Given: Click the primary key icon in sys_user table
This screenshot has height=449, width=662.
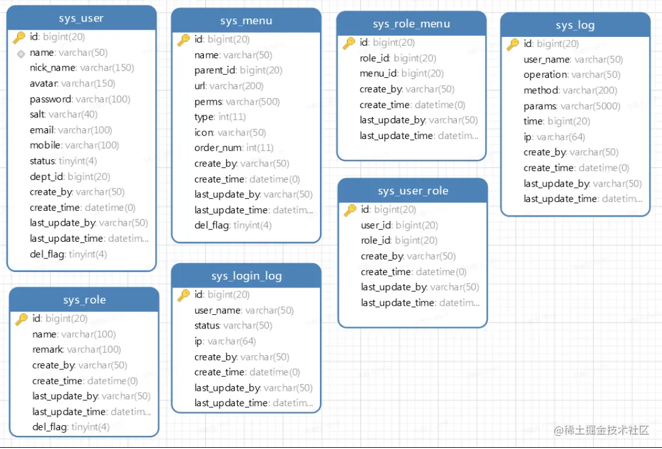Looking at the screenshot, I should pyautogui.click(x=19, y=37).
